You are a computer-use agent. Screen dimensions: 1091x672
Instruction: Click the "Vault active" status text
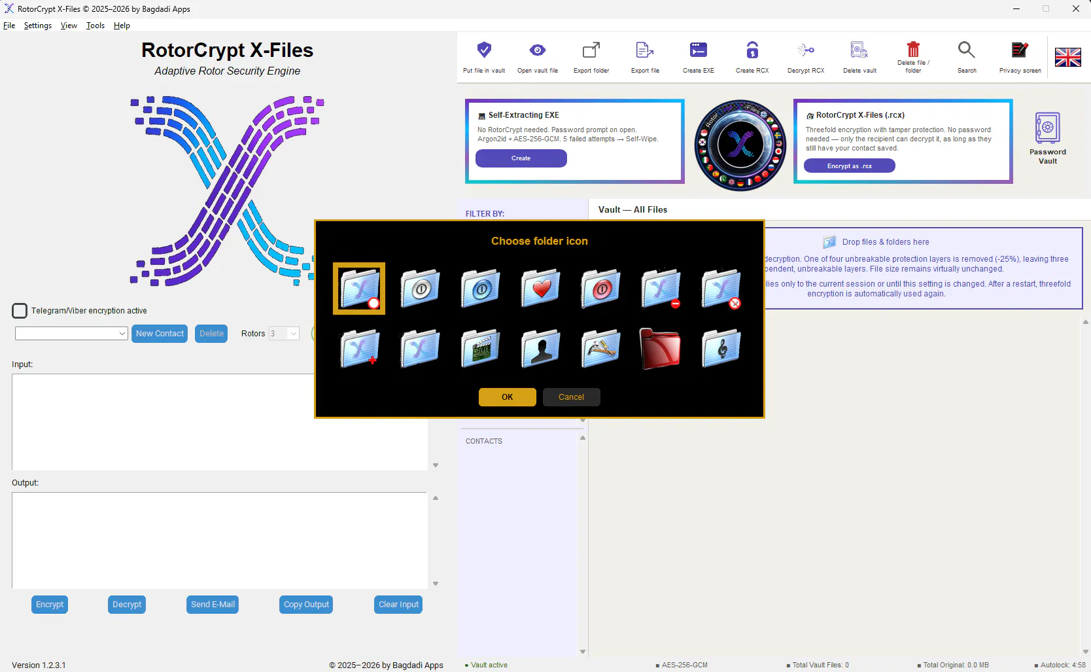[489, 665]
